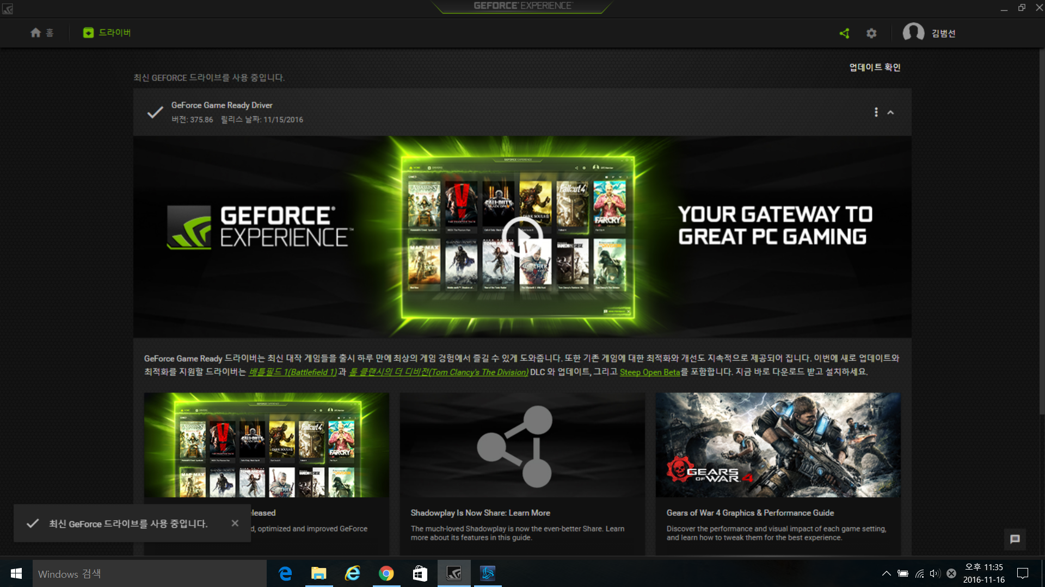Open the Action Center notifications icon
The image size is (1045, 587).
pyautogui.click(x=1023, y=573)
